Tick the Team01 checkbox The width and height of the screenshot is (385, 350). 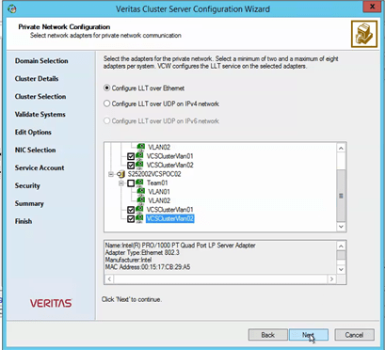click(131, 183)
